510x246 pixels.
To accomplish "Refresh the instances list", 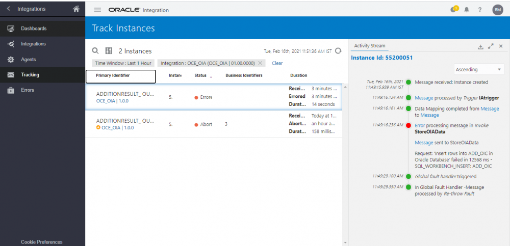I will 338,51.
